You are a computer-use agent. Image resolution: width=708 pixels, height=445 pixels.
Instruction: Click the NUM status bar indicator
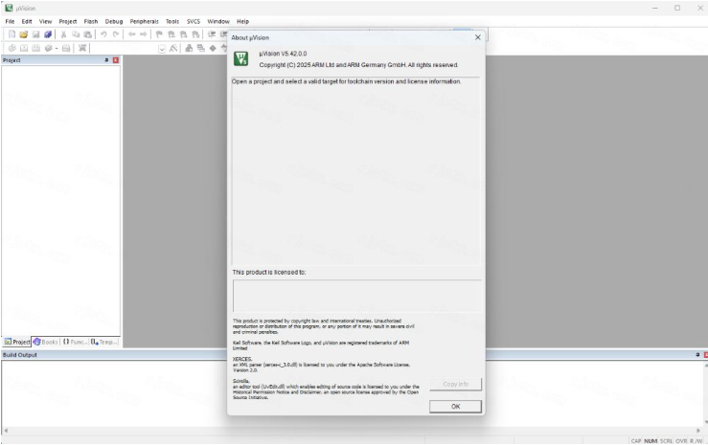point(651,440)
